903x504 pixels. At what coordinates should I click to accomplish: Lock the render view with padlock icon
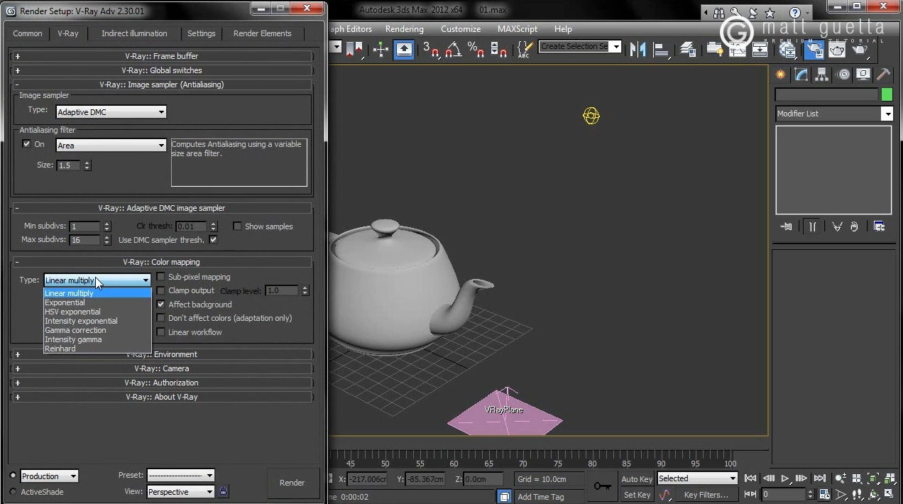tap(224, 491)
